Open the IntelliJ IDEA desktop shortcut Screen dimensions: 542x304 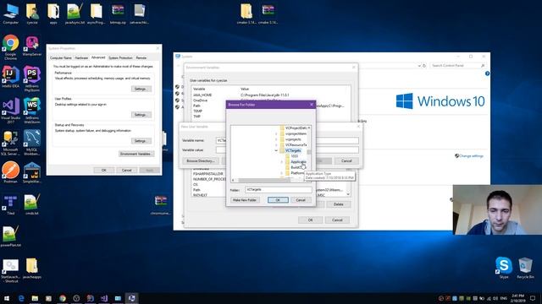pos(11,77)
